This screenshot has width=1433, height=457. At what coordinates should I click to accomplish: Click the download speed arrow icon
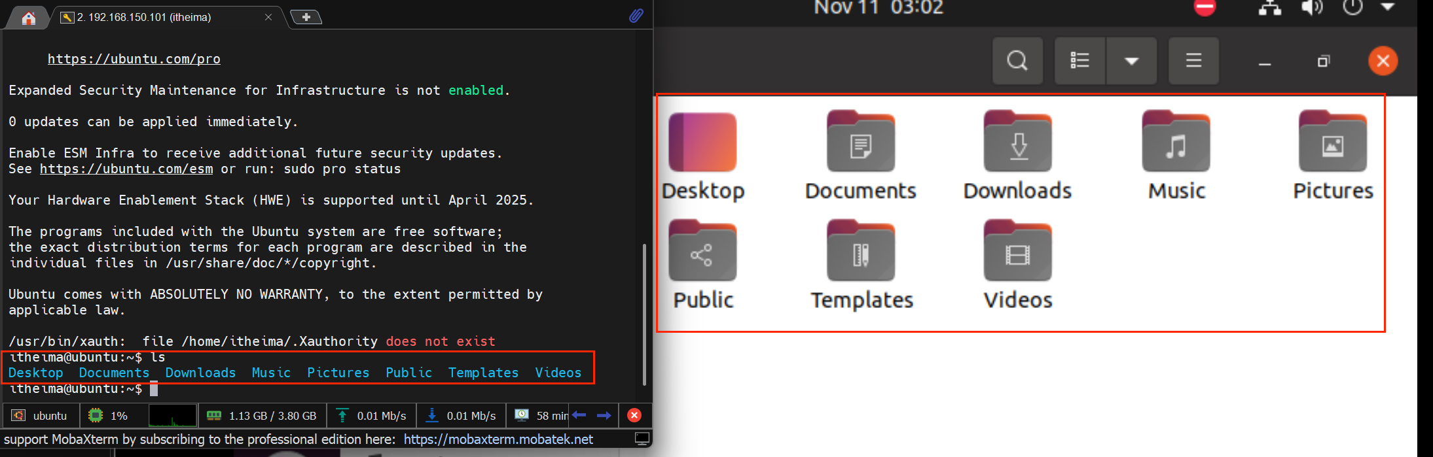point(432,415)
